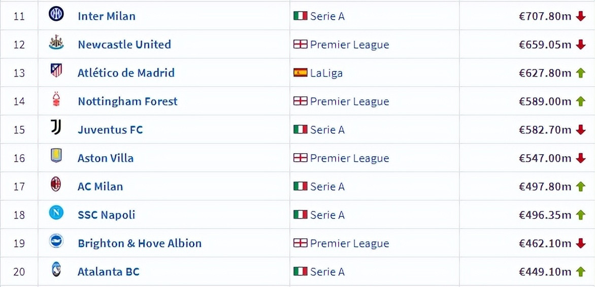This screenshot has height=287, width=595.
Task: Click the Brighton & Hove Albion crest
Action: tap(56, 241)
